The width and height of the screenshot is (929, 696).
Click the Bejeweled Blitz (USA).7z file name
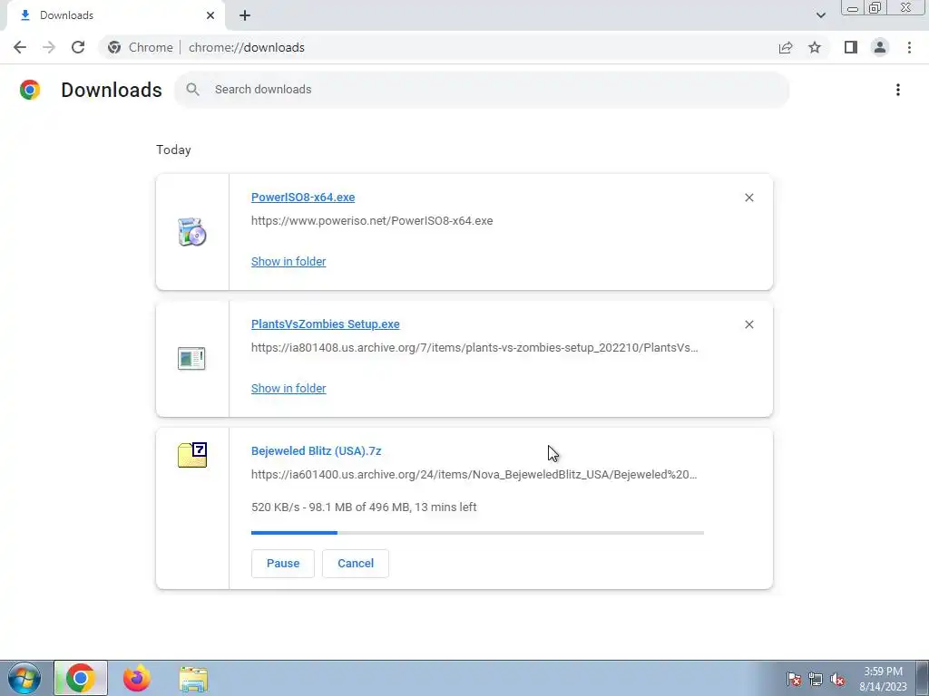[317, 451]
